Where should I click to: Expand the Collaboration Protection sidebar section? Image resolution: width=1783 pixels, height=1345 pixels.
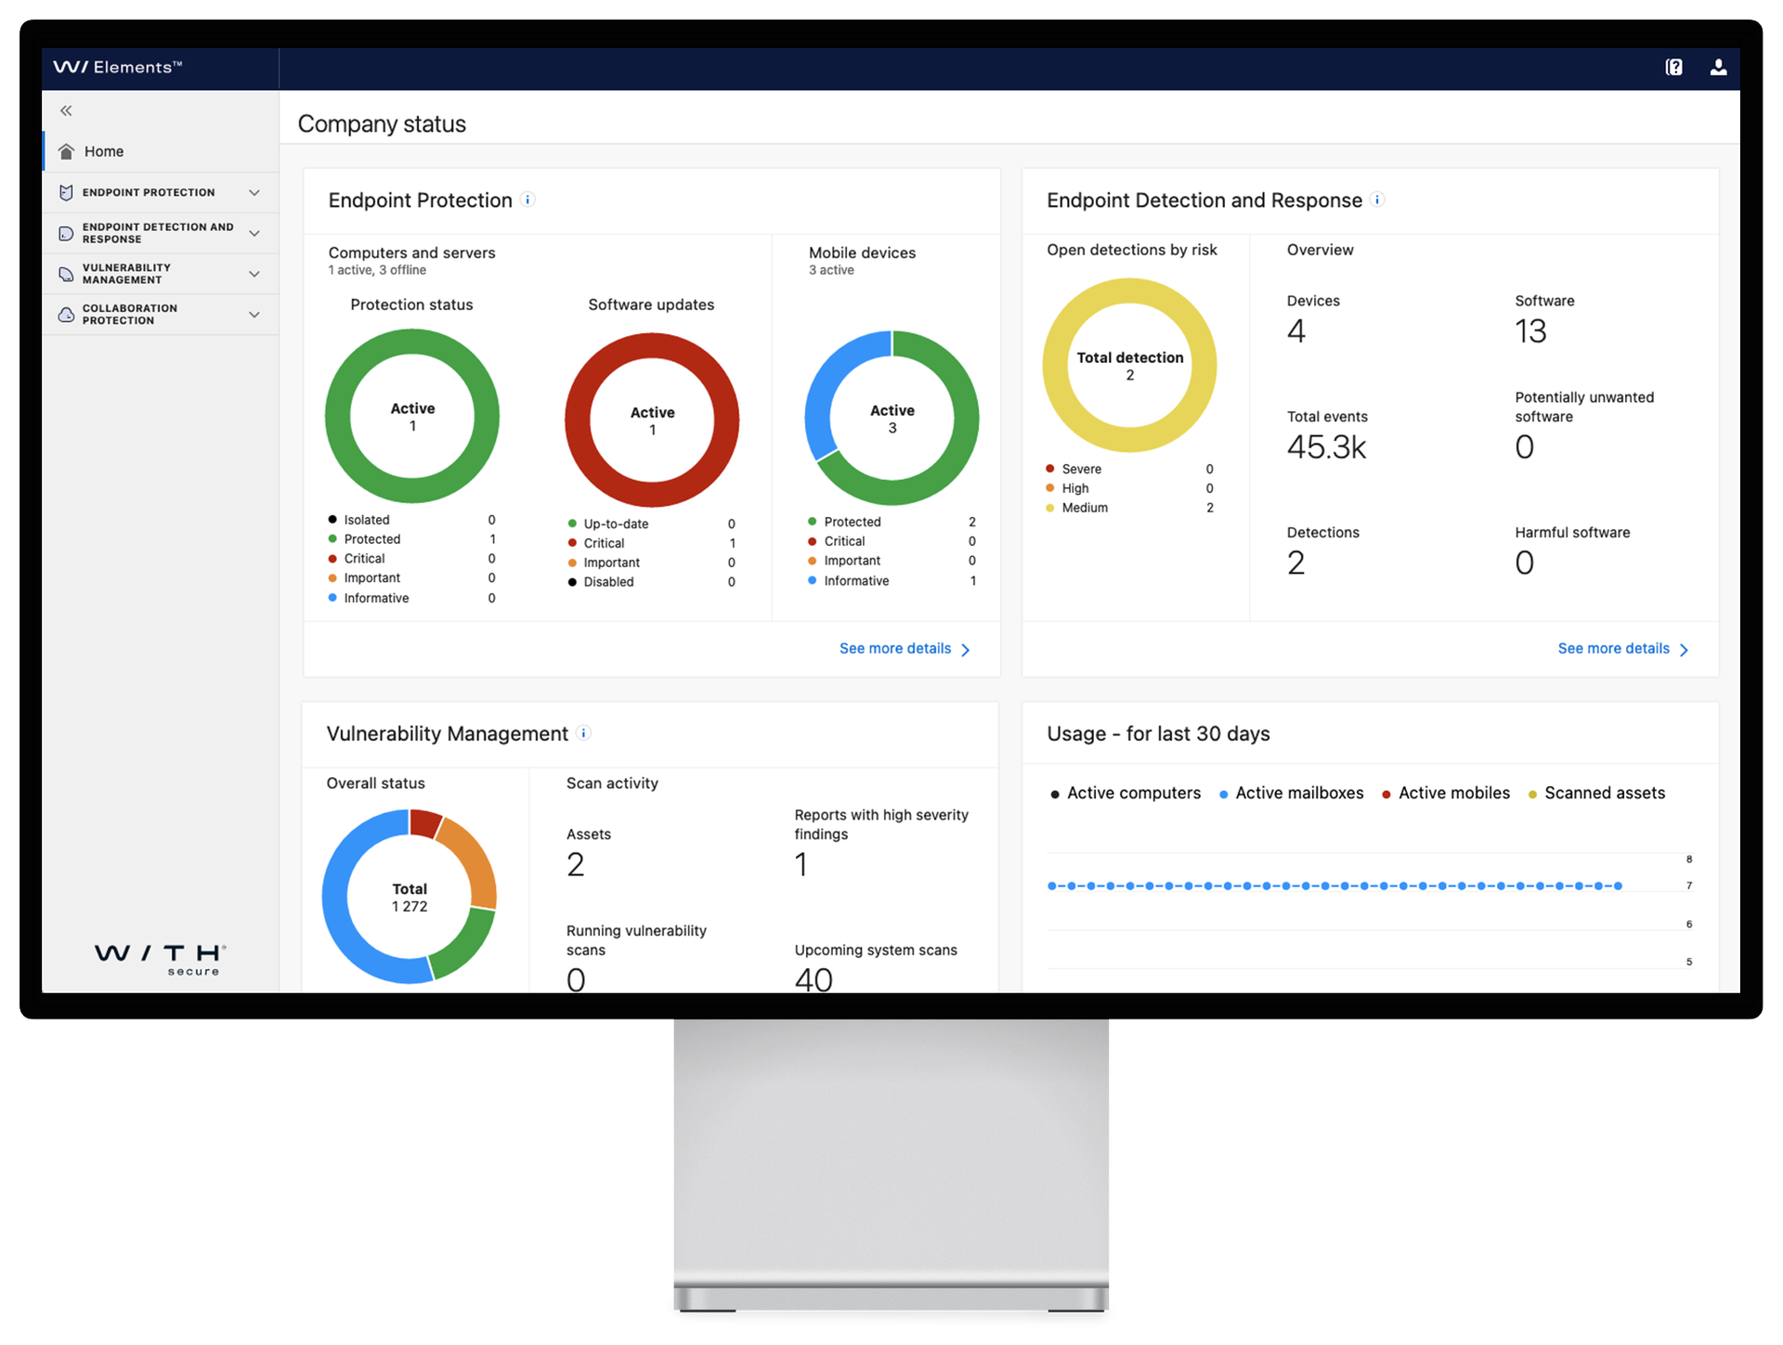[x=254, y=314]
